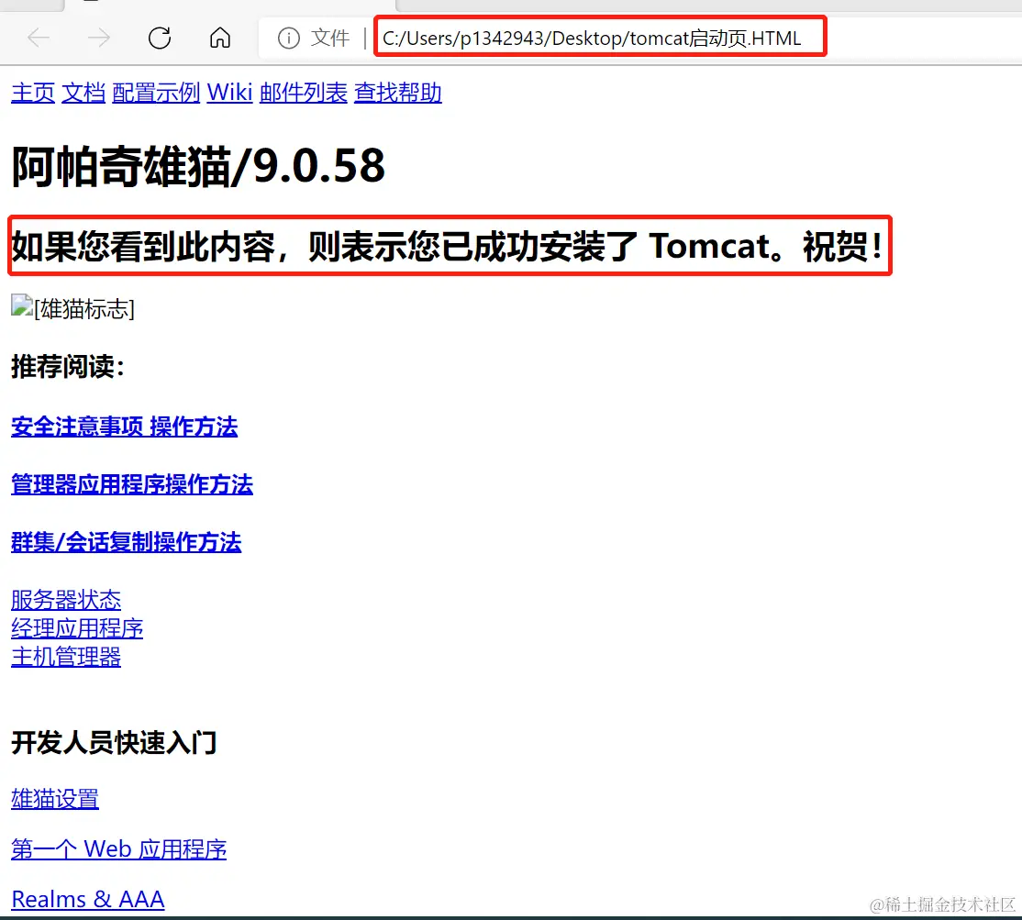Image resolution: width=1022 pixels, height=920 pixels.
Task: Open 管理器应用程序操作方法 link
Action: (x=132, y=484)
